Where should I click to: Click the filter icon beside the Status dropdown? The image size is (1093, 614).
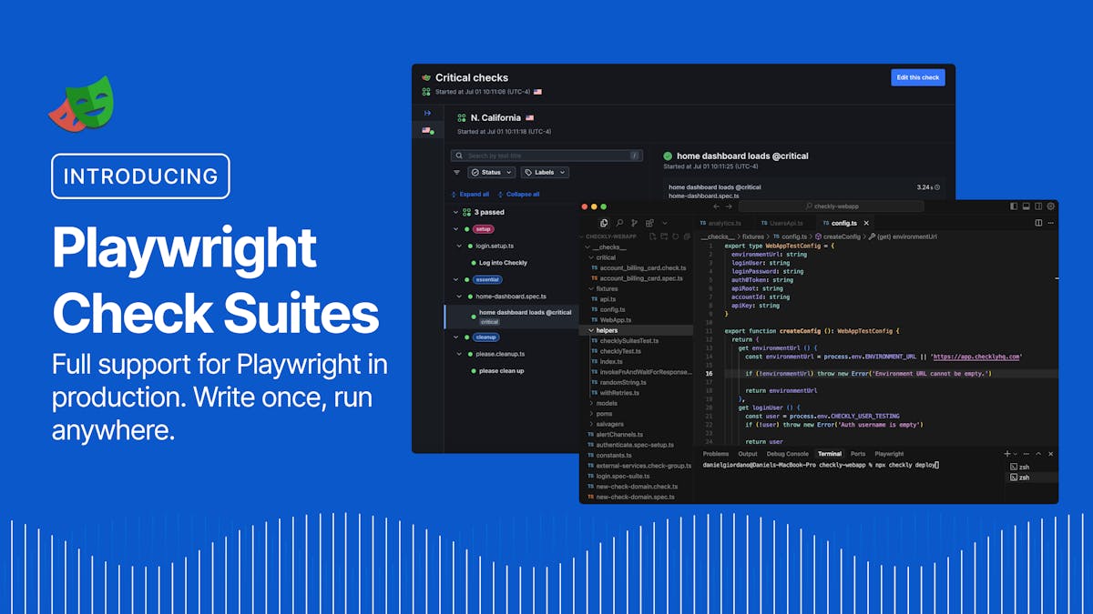(456, 172)
